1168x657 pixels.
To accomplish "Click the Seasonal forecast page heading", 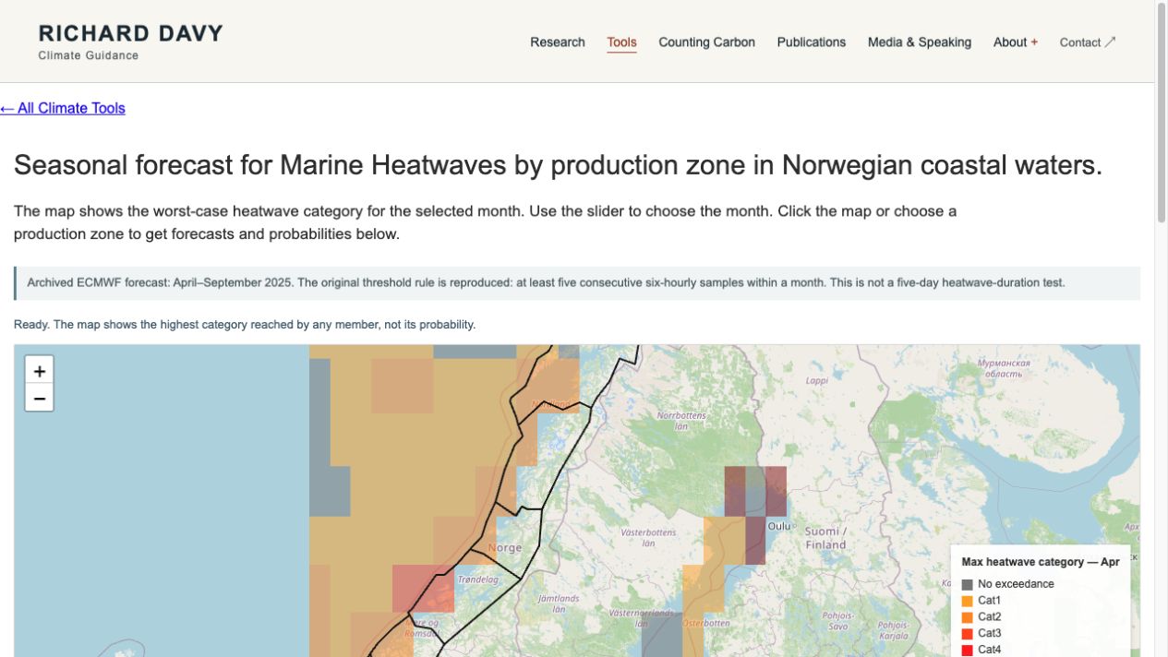I will [x=558, y=165].
